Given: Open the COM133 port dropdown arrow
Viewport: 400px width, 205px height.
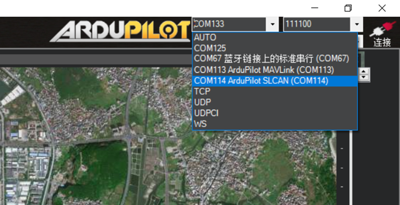Looking at the screenshot, I should (272, 24).
